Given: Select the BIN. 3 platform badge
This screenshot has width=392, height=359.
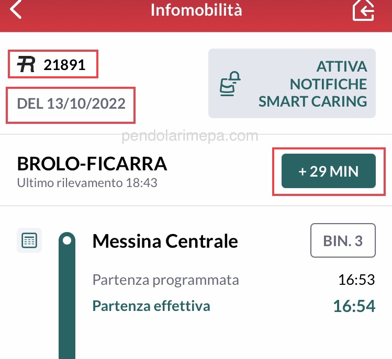Looking at the screenshot, I should [343, 240].
